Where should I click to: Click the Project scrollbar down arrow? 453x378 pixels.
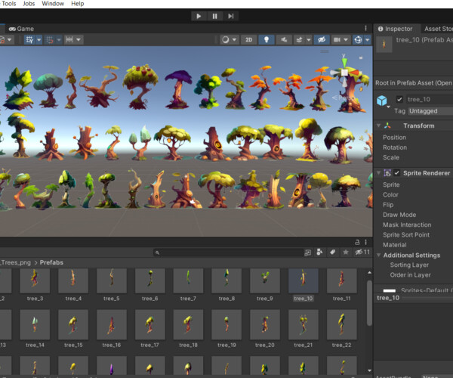click(369, 370)
